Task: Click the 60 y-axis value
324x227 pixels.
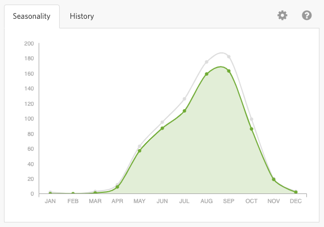Action: pos(31,149)
